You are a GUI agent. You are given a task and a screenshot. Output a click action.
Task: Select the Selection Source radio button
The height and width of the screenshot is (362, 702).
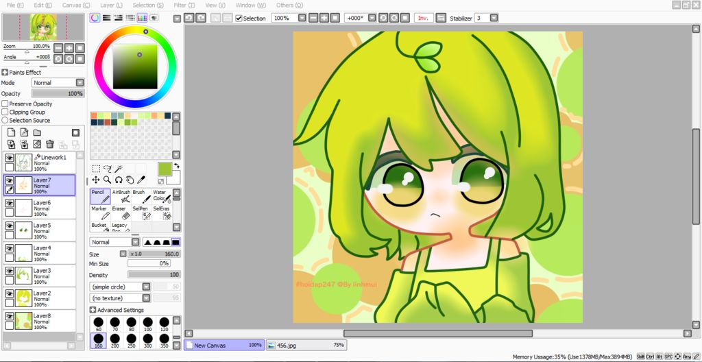pyautogui.click(x=5, y=120)
